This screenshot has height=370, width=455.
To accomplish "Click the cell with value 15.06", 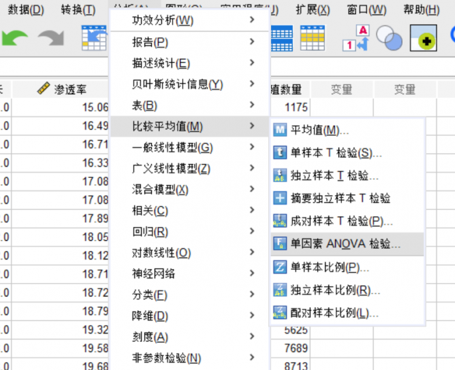I will point(60,107).
